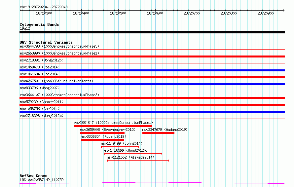Click the 19q12 band label
The height and width of the screenshot is (187, 294).
click(25, 28)
